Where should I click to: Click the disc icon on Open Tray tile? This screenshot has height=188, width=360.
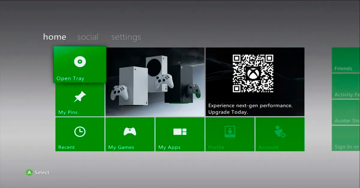point(80,62)
